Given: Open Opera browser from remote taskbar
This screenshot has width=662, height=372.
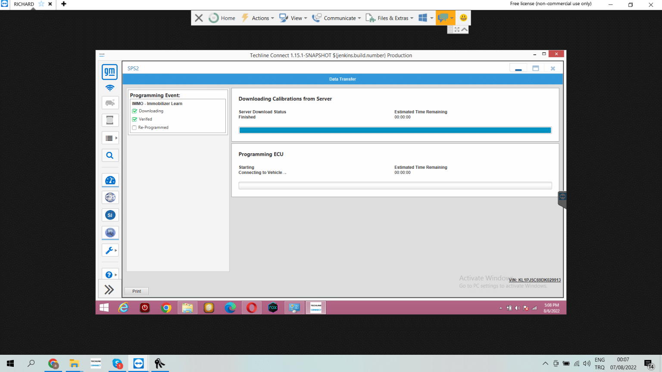Looking at the screenshot, I should coord(251,308).
